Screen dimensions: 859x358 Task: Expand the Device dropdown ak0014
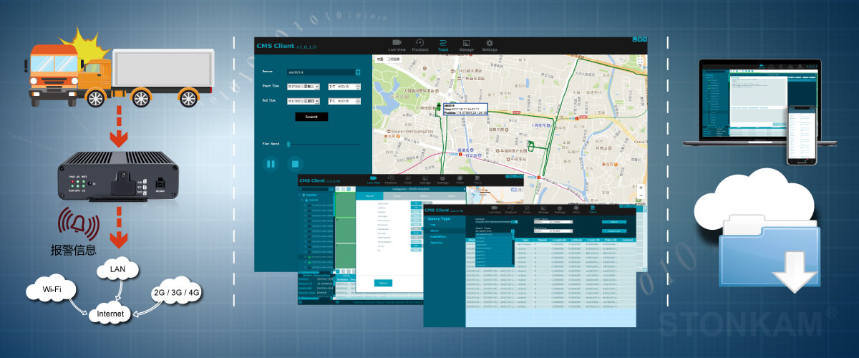[x=357, y=72]
